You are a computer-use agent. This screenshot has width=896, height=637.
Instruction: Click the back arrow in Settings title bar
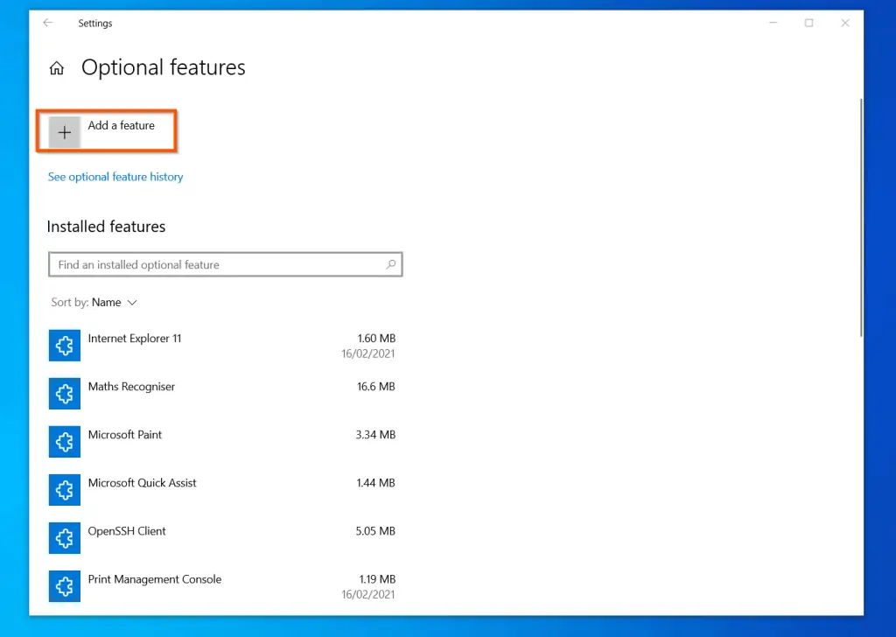48,23
